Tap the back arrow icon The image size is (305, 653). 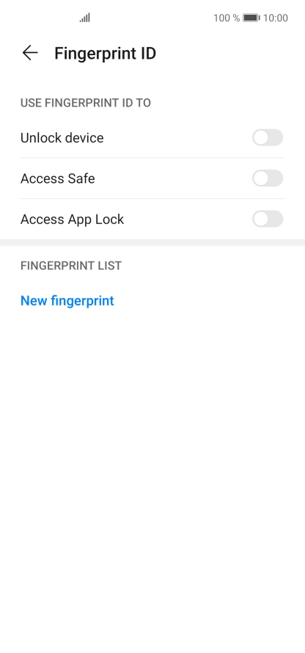pos(30,53)
